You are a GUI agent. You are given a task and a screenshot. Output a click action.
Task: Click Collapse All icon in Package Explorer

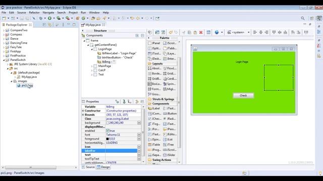tap(44, 25)
